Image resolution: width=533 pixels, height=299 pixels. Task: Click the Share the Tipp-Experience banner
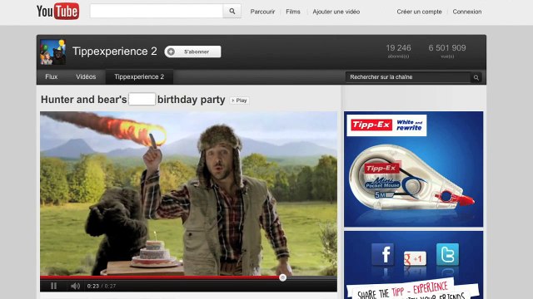pyautogui.click(x=413, y=290)
